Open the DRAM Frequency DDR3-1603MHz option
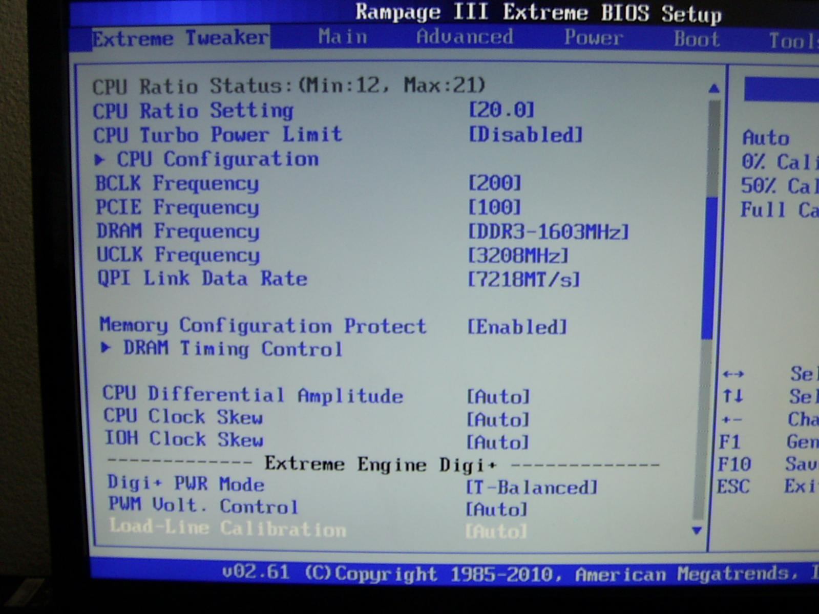 (548, 232)
